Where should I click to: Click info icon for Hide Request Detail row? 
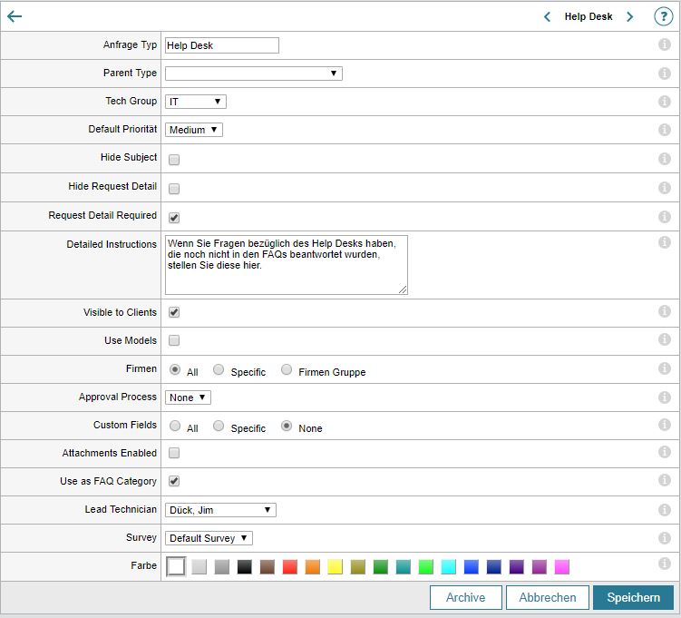665,187
